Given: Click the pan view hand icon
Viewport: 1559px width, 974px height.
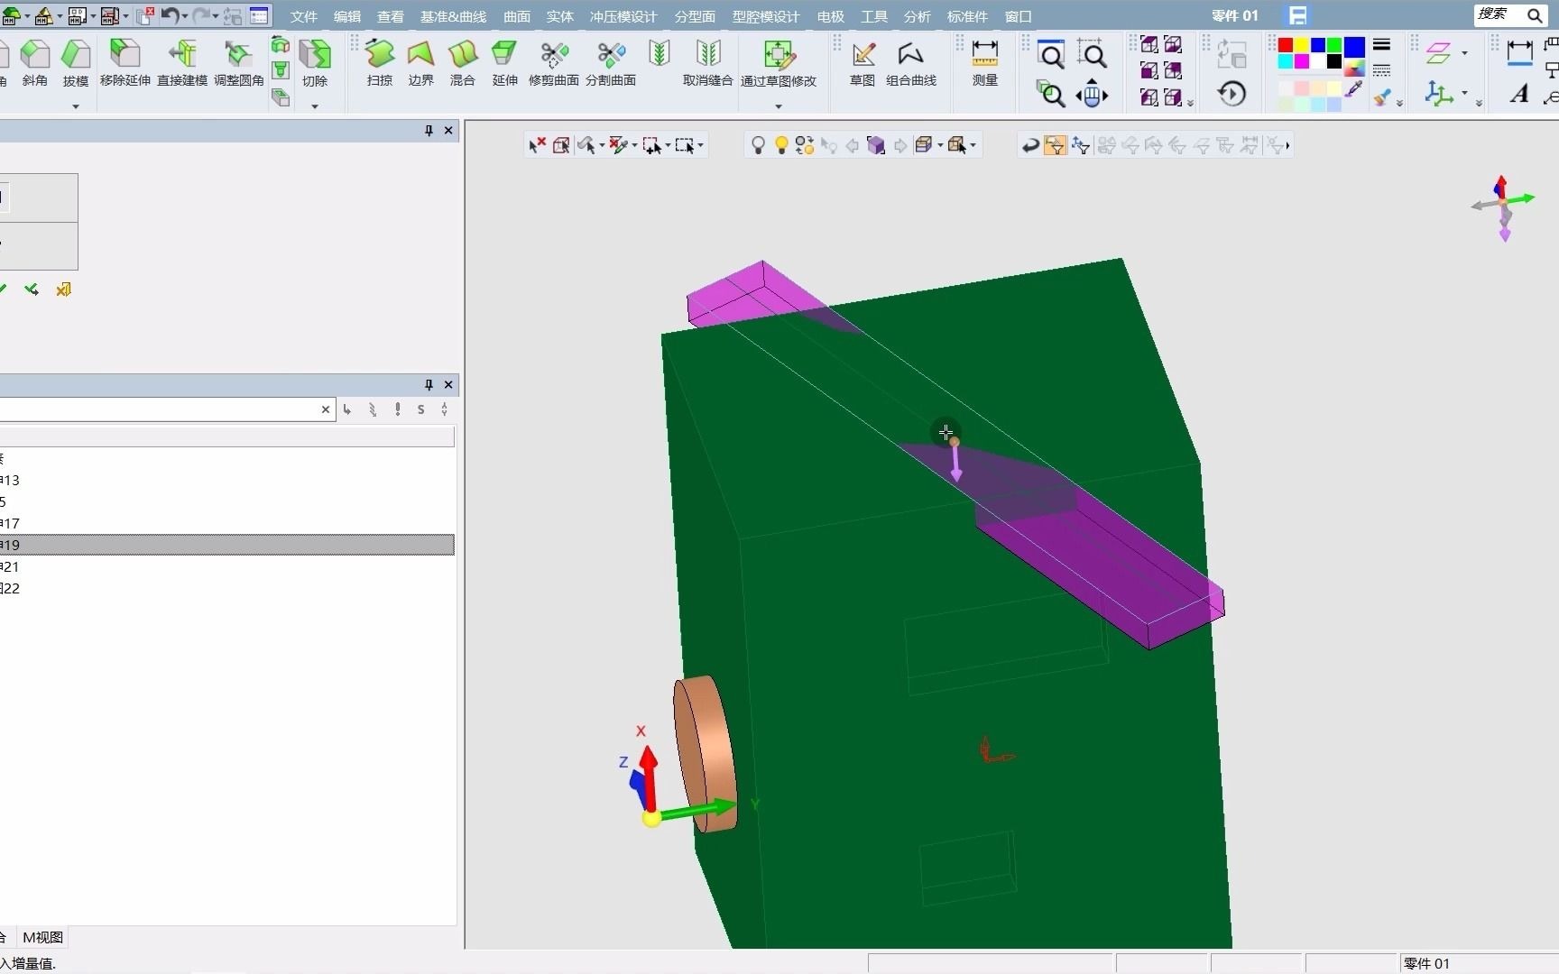Looking at the screenshot, I should (1092, 94).
